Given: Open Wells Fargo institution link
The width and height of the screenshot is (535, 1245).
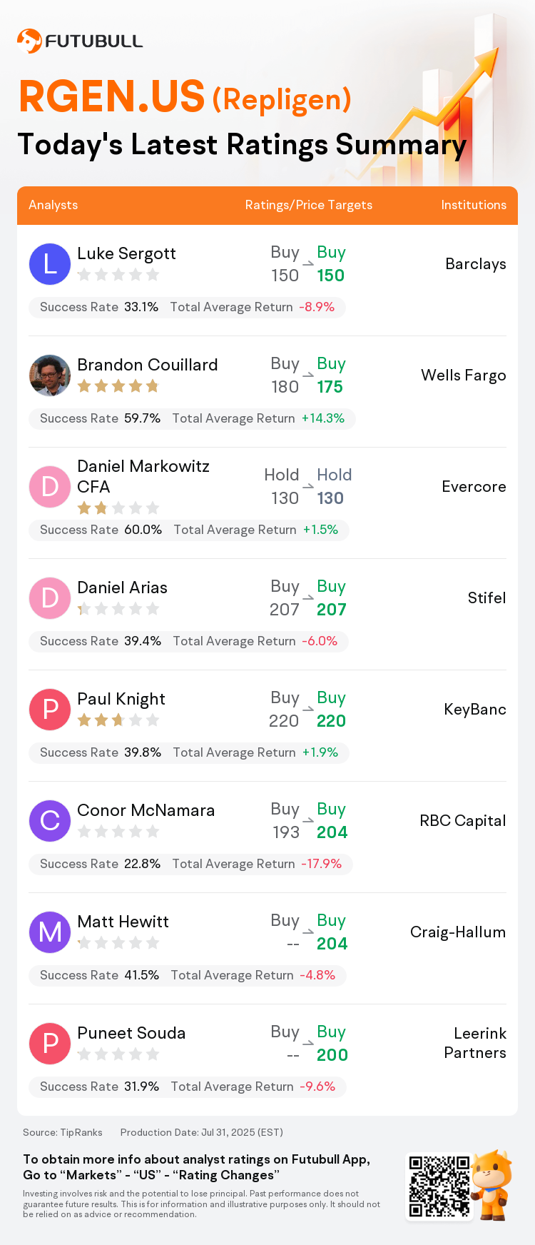Looking at the screenshot, I should pos(464,375).
